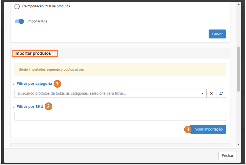Click the scrollbar down arrow
The height and width of the screenshot is (165, 246).
[x=238, y=144]
